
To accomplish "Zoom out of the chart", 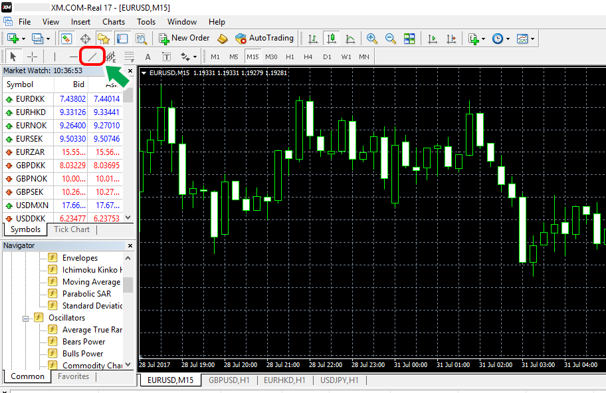I will [390, 39].
